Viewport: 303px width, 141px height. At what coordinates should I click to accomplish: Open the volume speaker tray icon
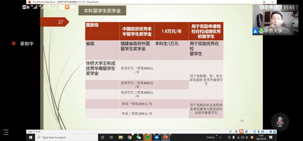(x=242, y=137)
